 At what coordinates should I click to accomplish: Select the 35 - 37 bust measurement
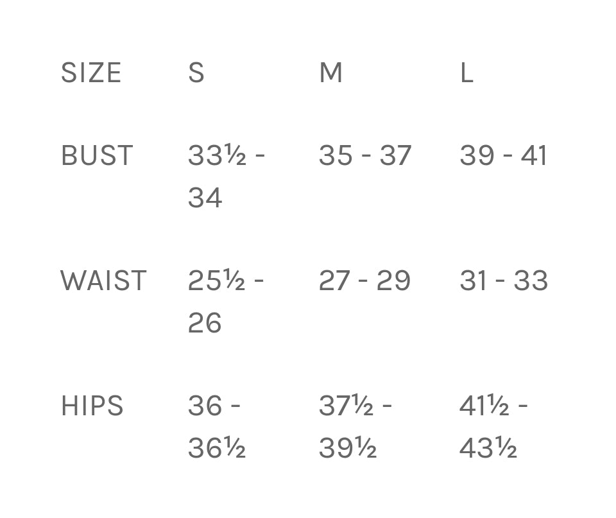[364, 156]
